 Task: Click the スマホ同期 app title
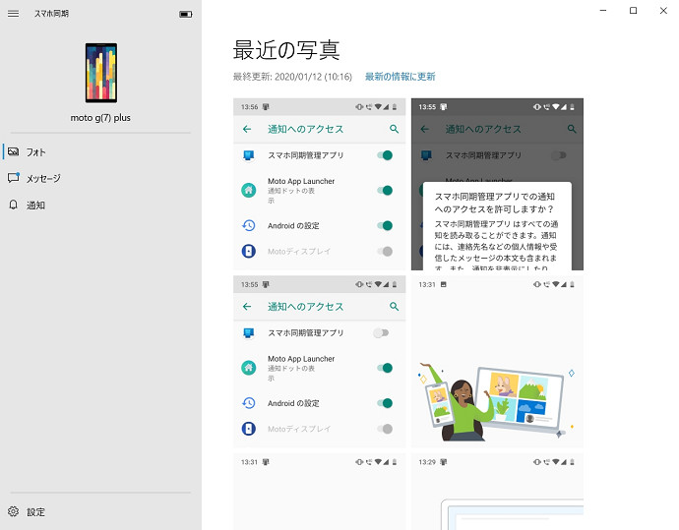[51, 14]
